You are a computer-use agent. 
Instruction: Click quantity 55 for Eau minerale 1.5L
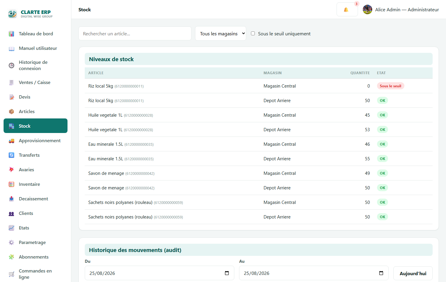point(367,159)
